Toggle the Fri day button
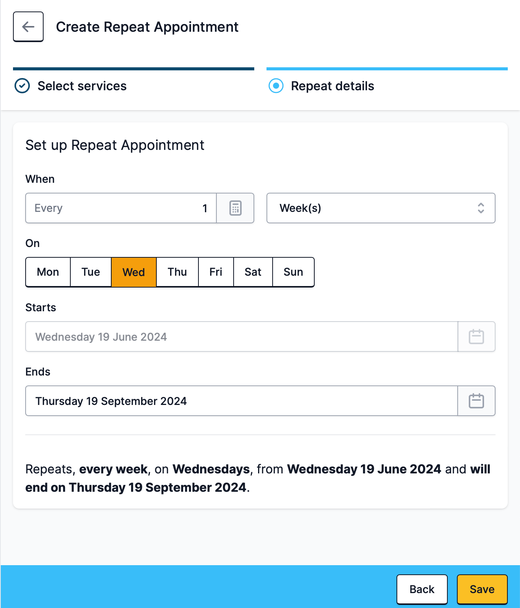The height and width of the screenshot is (608, 520). click(216, 272)
